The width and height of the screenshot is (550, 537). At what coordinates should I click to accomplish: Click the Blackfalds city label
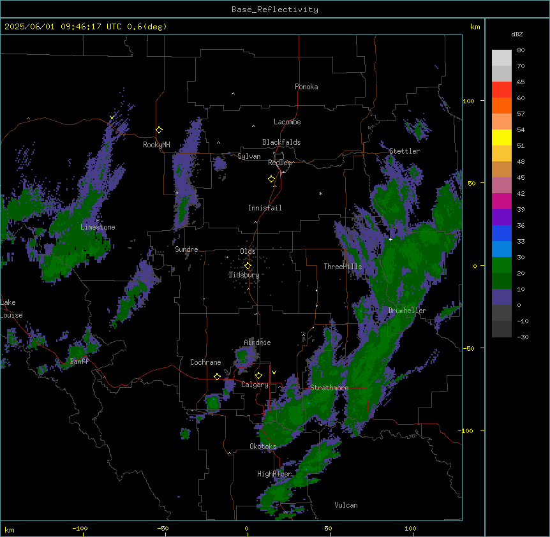281,142
